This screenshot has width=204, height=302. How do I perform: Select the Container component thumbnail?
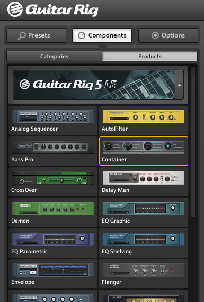(x=144, y=148)
